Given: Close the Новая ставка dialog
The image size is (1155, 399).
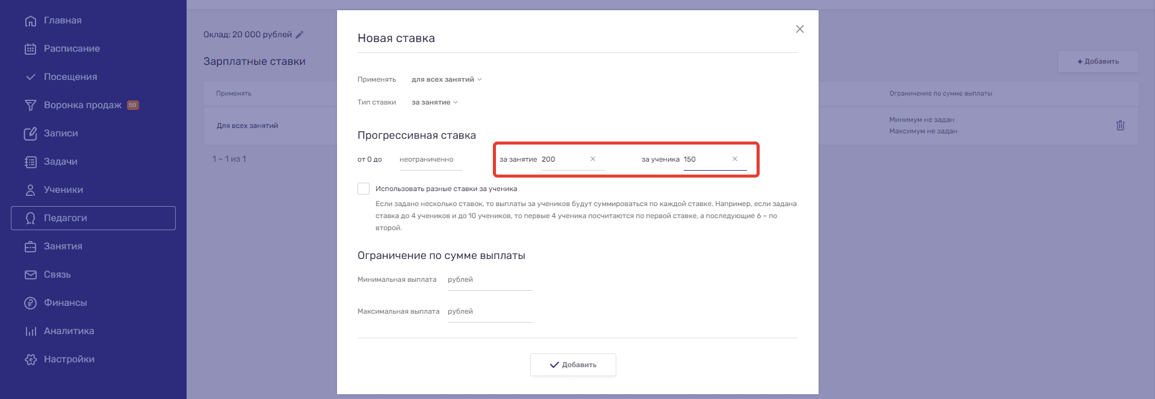Looking at the screenshot, I should pos(799,29).
